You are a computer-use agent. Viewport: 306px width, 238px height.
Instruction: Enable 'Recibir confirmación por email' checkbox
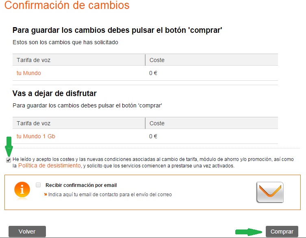point(38,185)
